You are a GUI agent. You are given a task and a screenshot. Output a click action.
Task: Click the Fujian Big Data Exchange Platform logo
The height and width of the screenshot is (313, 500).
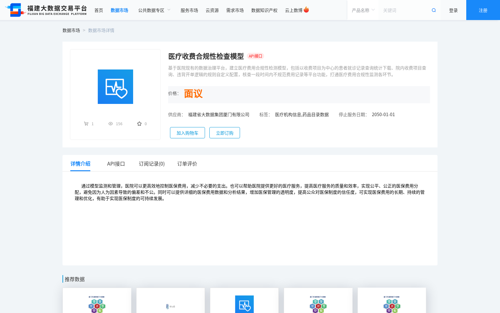[46, 10]
